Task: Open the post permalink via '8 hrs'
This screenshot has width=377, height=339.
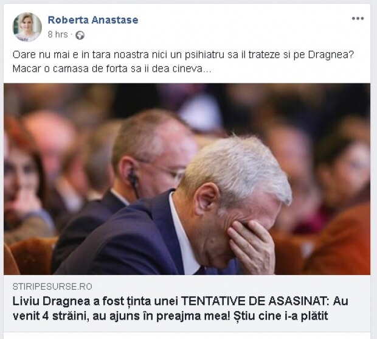Action: pos(58,35)
